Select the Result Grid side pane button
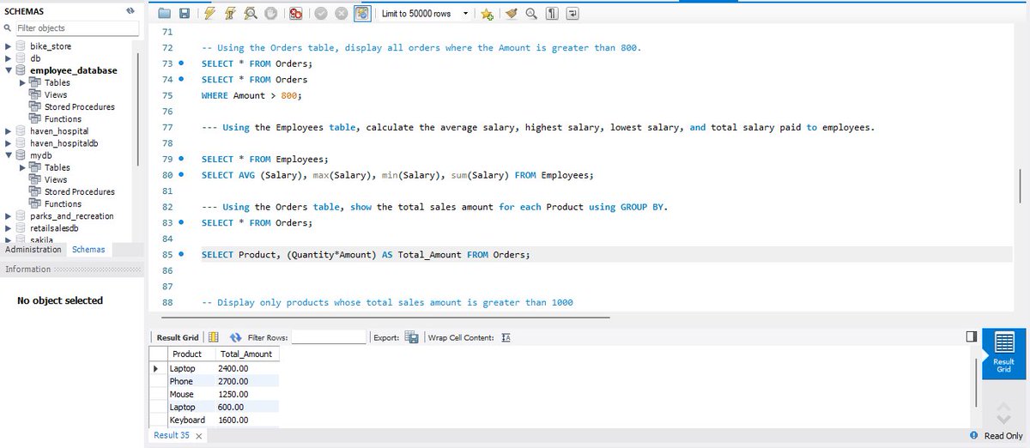 pos(1003,352)
